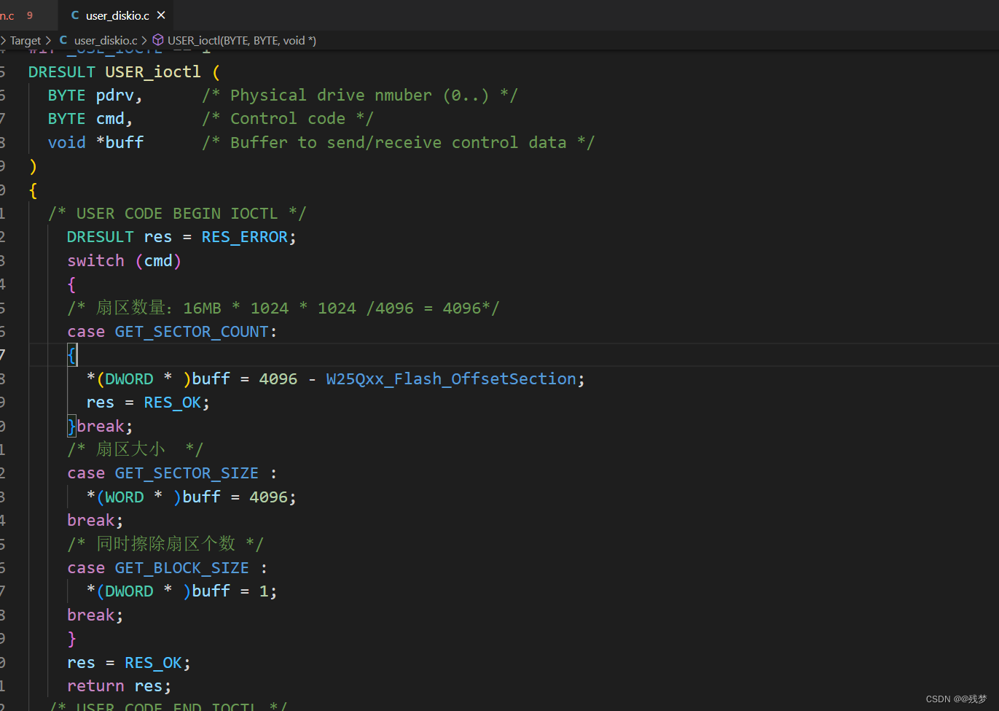The image size is (999, 711).
Task: Open the user_diskio.c breadcrumb item
Action: 106,41
